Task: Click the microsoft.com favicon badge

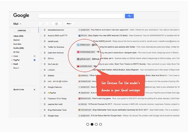Action: click(85, 110)
